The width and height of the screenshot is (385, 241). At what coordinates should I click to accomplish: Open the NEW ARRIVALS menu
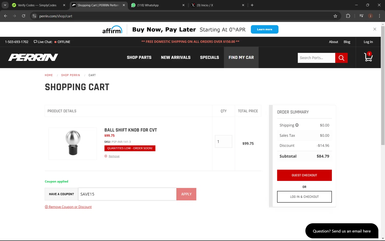[x=176, y=58]
